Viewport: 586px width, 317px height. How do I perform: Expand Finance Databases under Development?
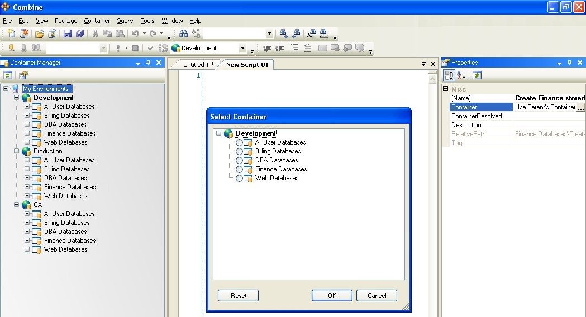click(x=27, y=133)
